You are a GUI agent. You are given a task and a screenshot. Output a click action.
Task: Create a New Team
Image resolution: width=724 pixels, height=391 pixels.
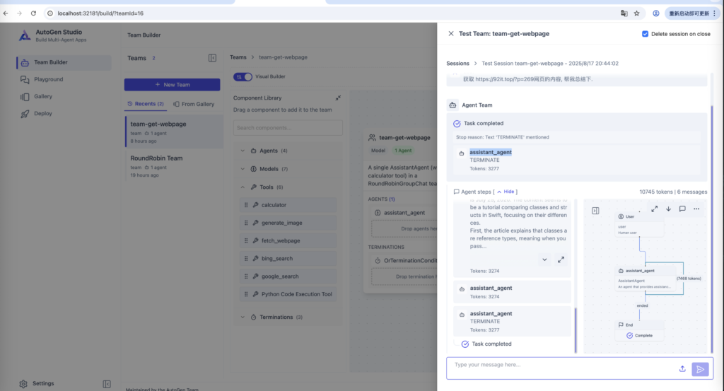172,84
